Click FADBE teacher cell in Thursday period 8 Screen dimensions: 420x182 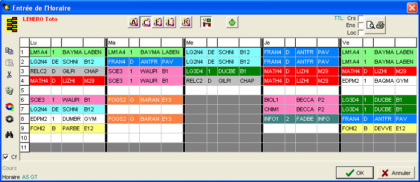click(x=306, y=119)
